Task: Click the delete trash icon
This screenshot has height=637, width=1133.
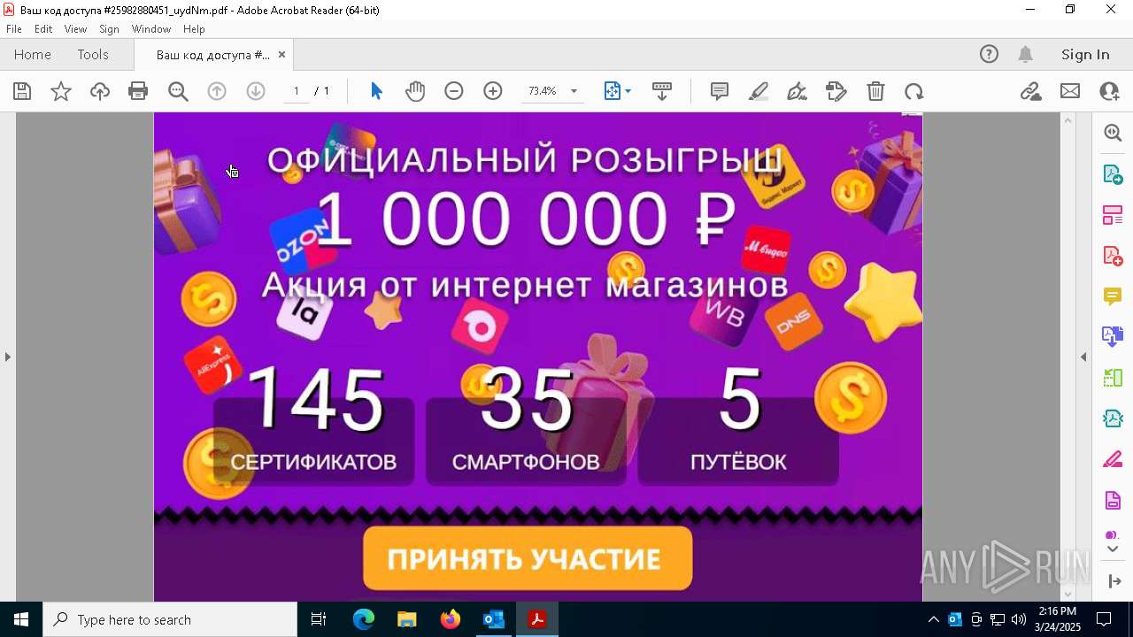Action: [875, 91]
